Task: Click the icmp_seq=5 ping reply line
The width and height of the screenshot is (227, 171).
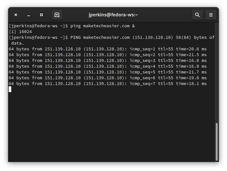Action: [108, 72]
